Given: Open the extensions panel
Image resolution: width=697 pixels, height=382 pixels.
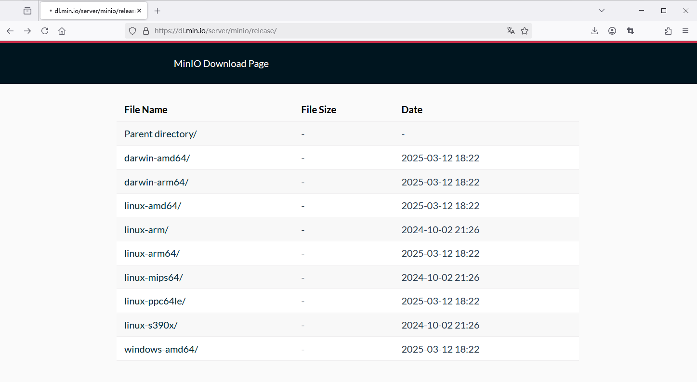Looking at the screenshot, I should click(x=668, y=31).
